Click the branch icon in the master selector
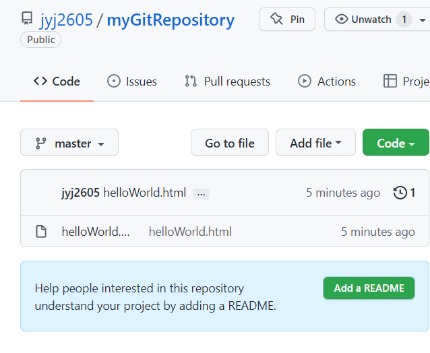Image resolution: width=430 pixels, height=353 pixels. (41, 143)
